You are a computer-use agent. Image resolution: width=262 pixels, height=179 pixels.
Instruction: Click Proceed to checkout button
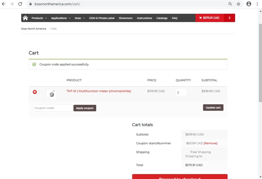(179, 176)
